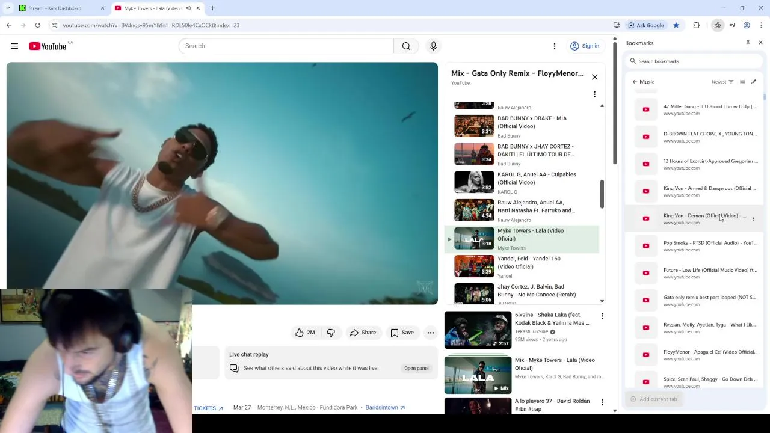Close the Mix playlist panel
Screen dimensions: 770x433
pyautogui.click(x=594, y=77)
